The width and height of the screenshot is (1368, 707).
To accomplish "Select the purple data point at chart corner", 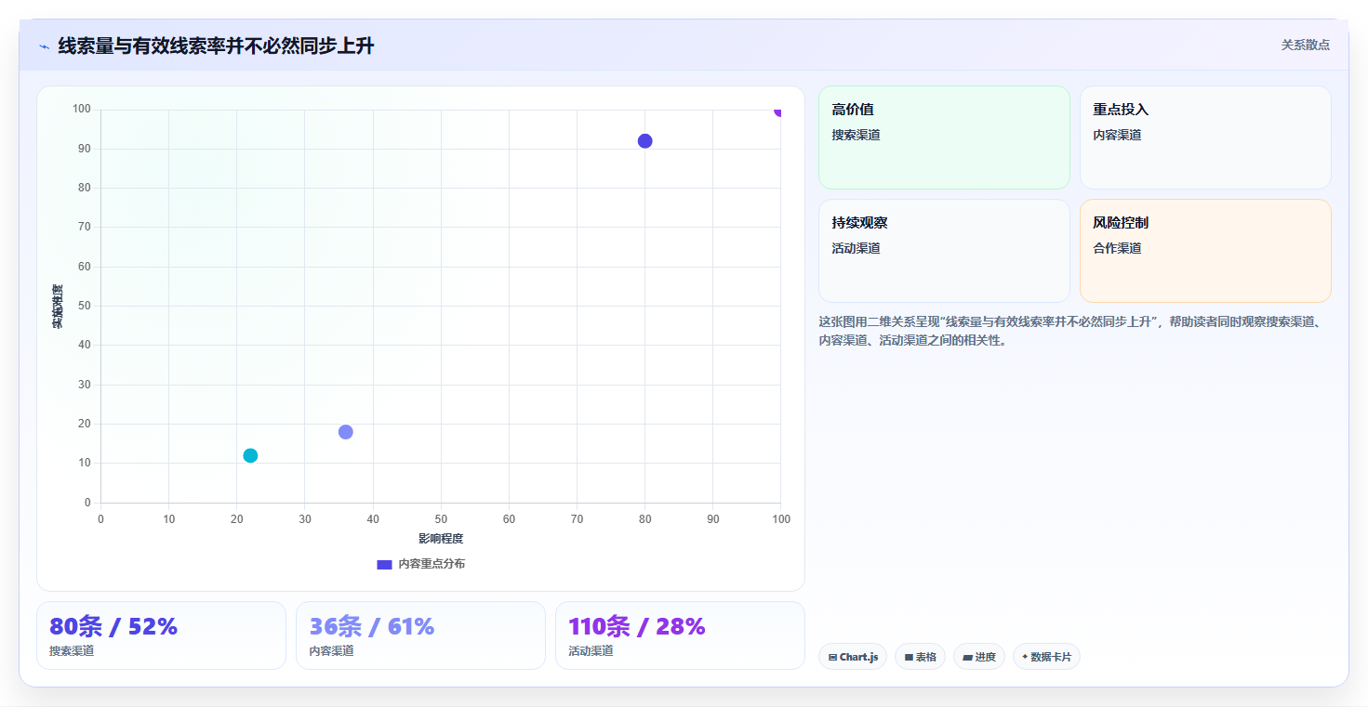I will click(x=779, y=111).
